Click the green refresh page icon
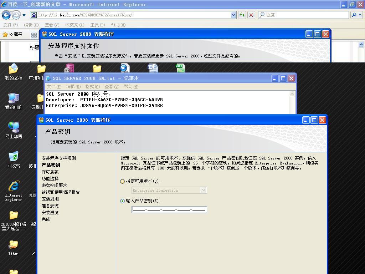Screen dimensions: 365x274 click(x=242, y=15)
